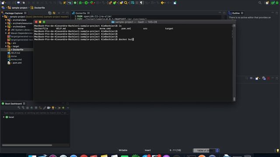Expand the target folder in Package Explorer
280x157 pixels.
(x=6, y=46)
